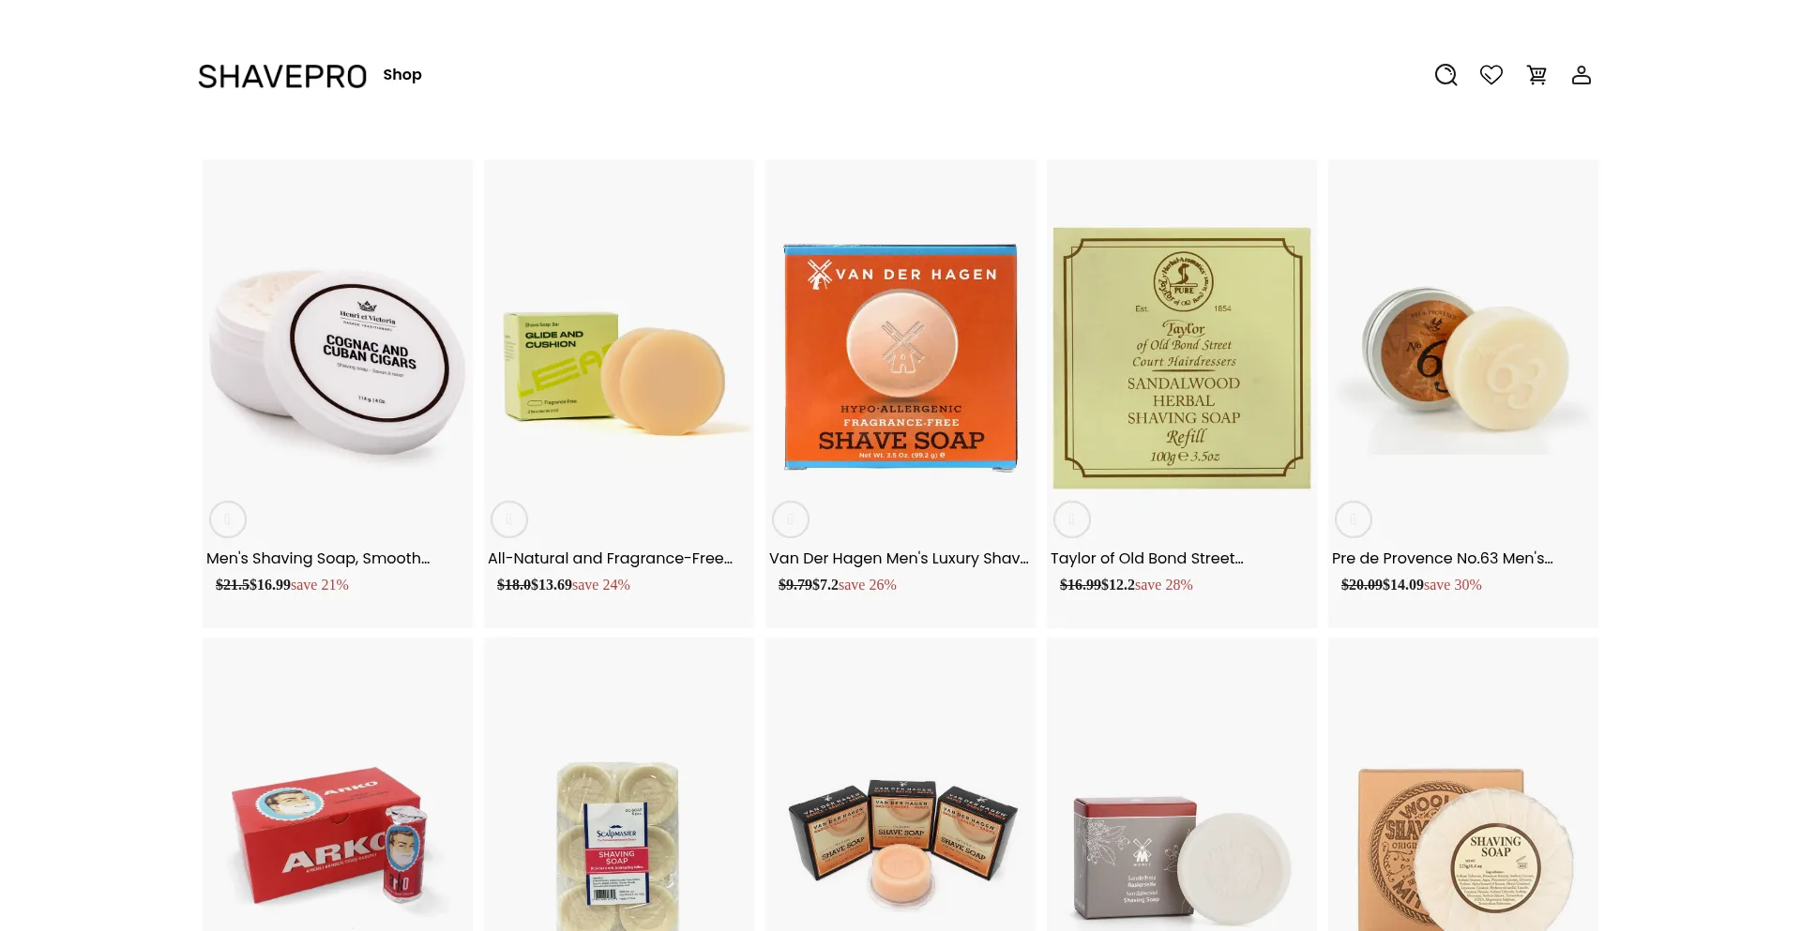Click circular icon under Taylor Sandalwood soap

click(x=1072, y=518)
